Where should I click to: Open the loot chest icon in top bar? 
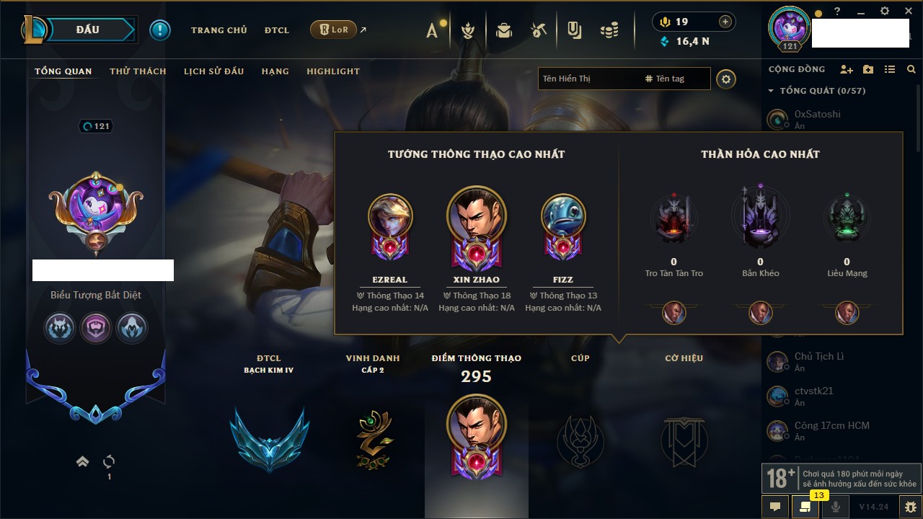(503, 30)
